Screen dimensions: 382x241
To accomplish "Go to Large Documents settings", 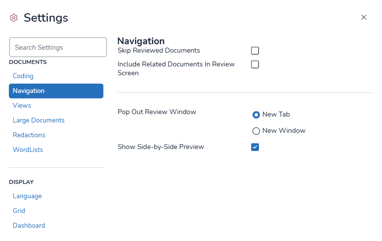I will click(38, 120).
